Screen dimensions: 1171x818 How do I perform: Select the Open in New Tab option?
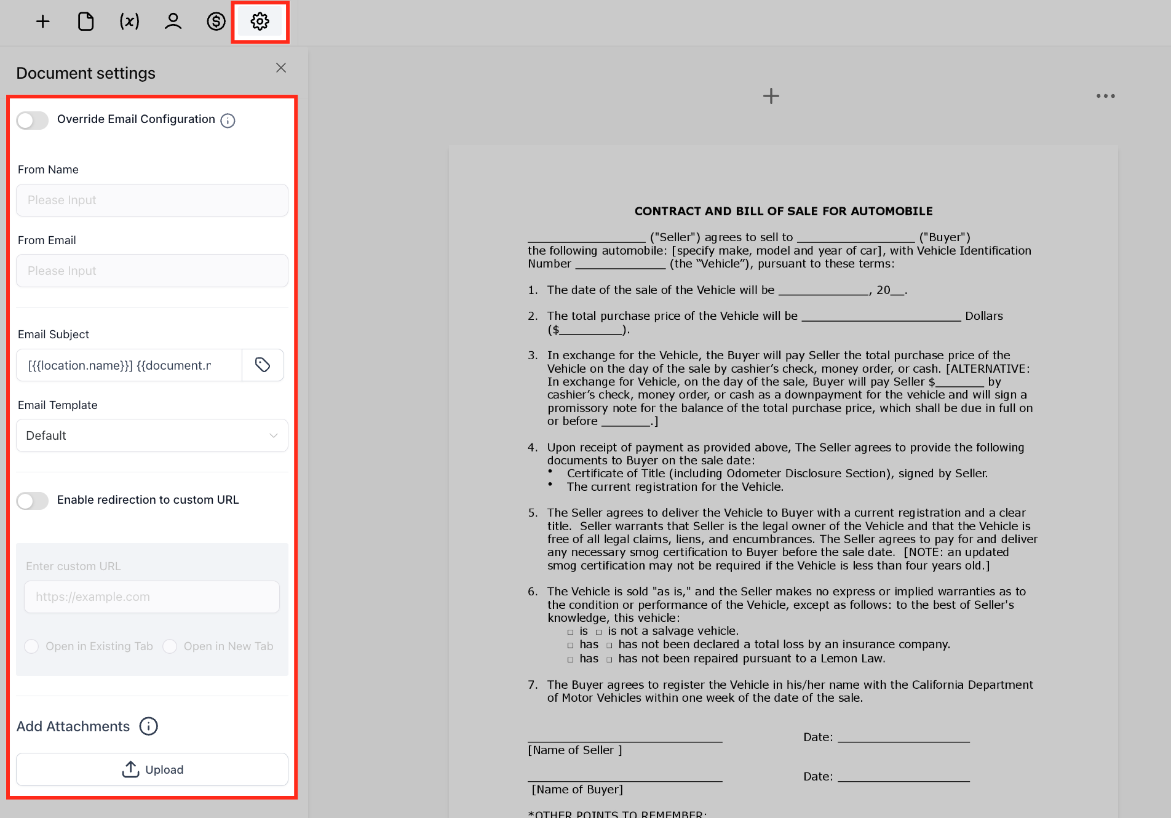pos(170,646)
